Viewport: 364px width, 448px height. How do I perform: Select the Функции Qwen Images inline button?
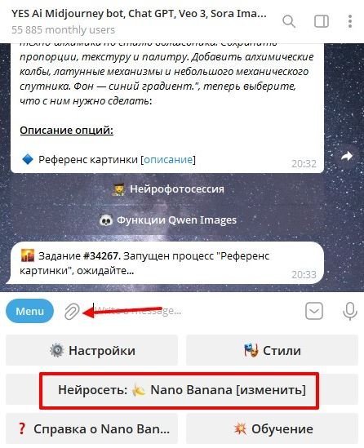[x=167, y=220]
